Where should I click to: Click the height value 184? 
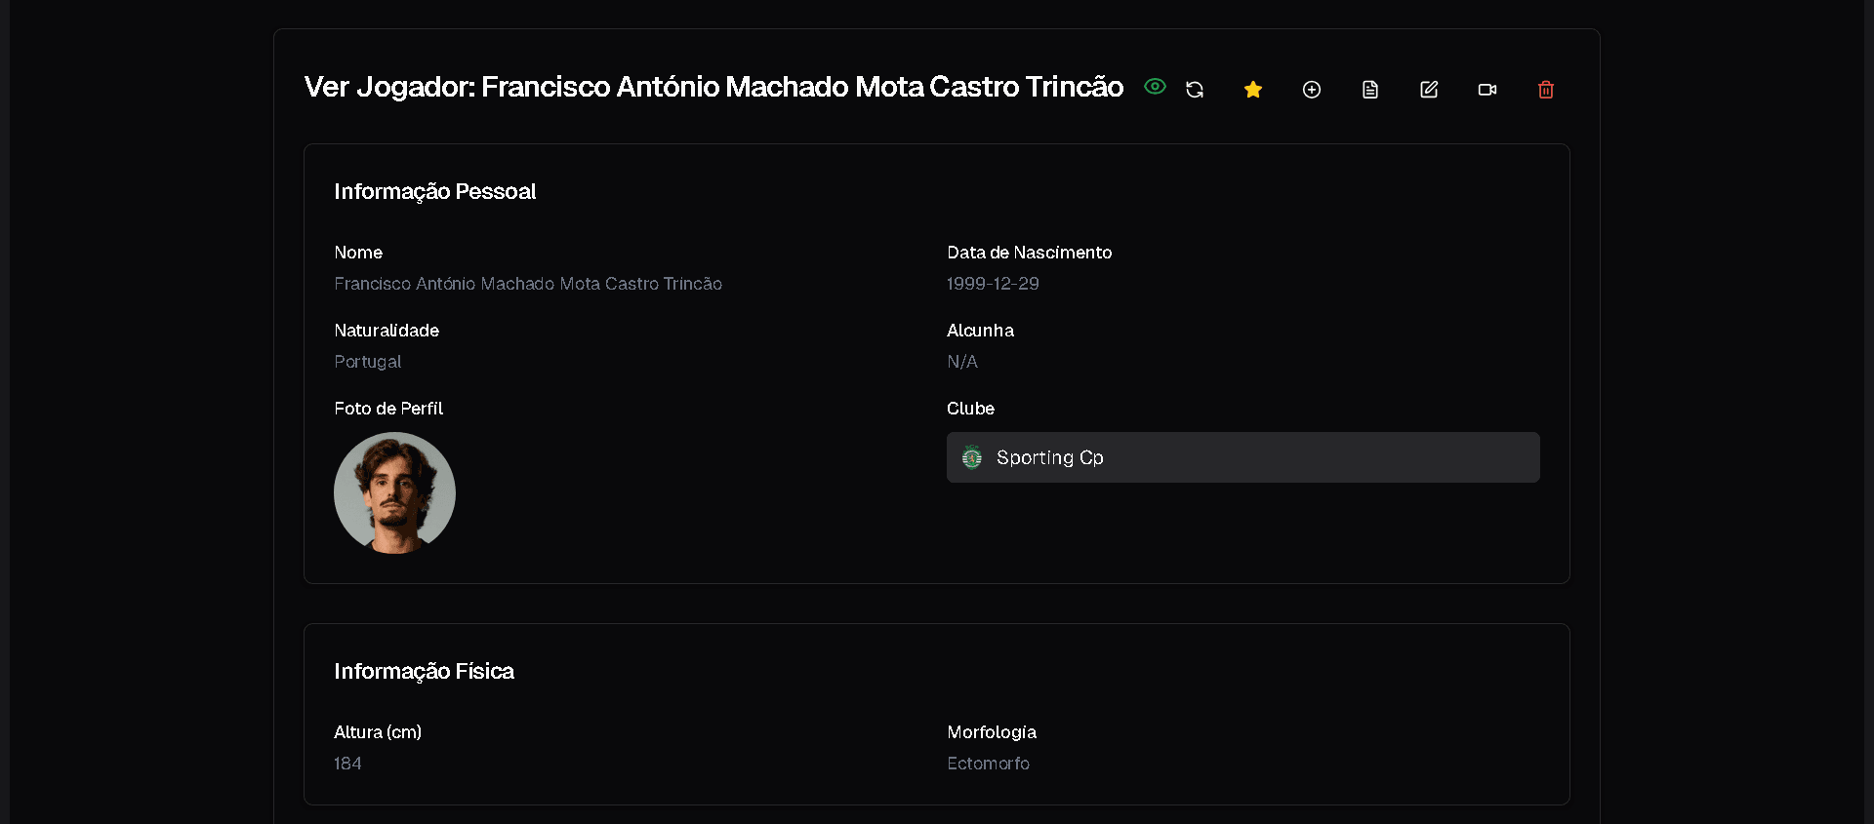click(347, 764)
